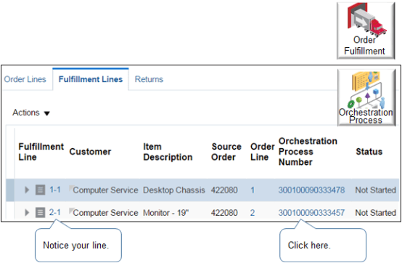Click Computer Service customer in row 2-1

105,213
